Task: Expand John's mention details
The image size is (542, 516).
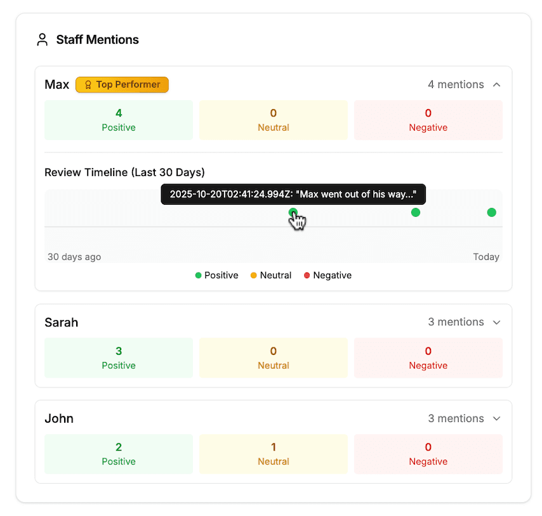Action: (496, 418)
